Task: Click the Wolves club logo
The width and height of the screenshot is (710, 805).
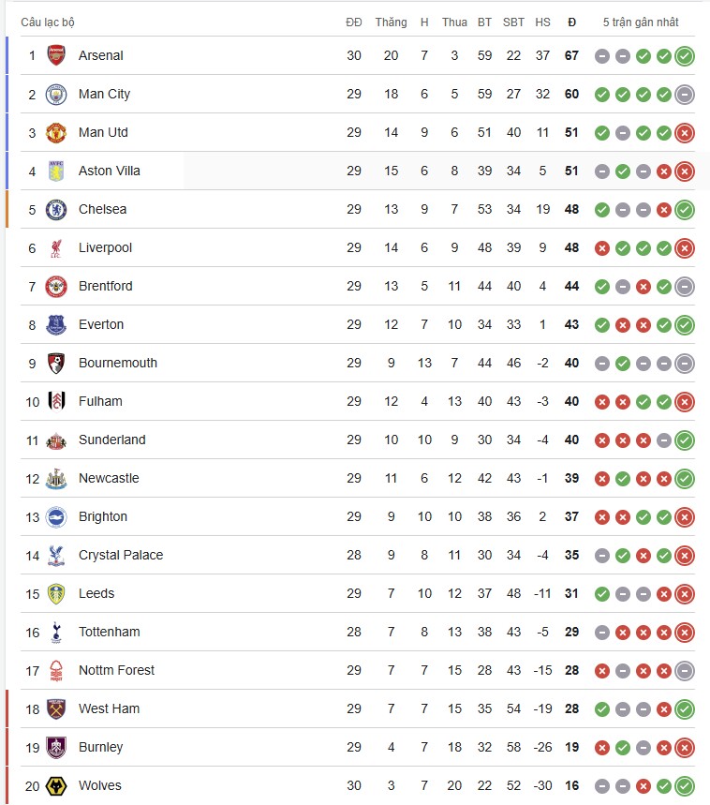Action: click(x=57, y=785)
